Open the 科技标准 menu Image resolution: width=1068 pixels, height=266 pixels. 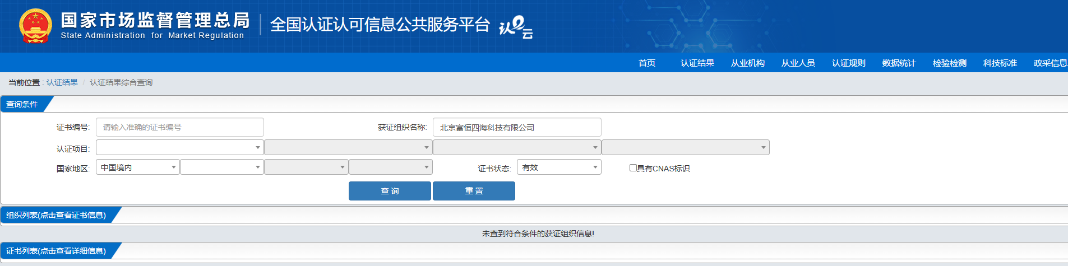tap(1000, 63)
